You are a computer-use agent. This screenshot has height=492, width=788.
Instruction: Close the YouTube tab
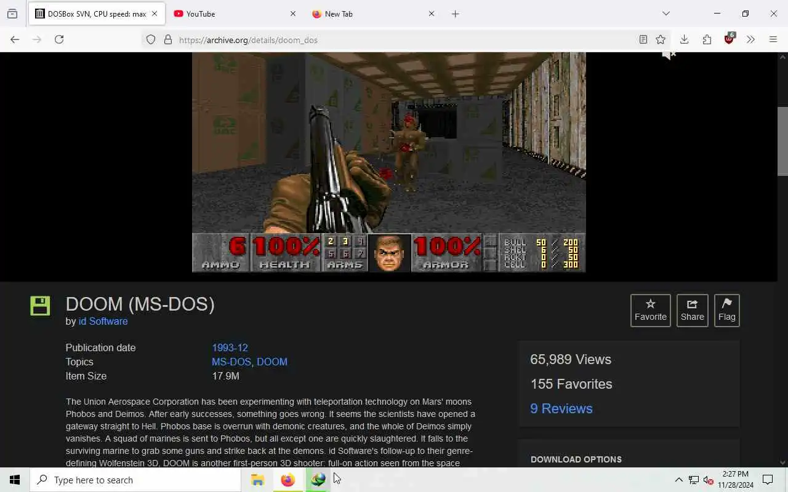pos(293,14)
